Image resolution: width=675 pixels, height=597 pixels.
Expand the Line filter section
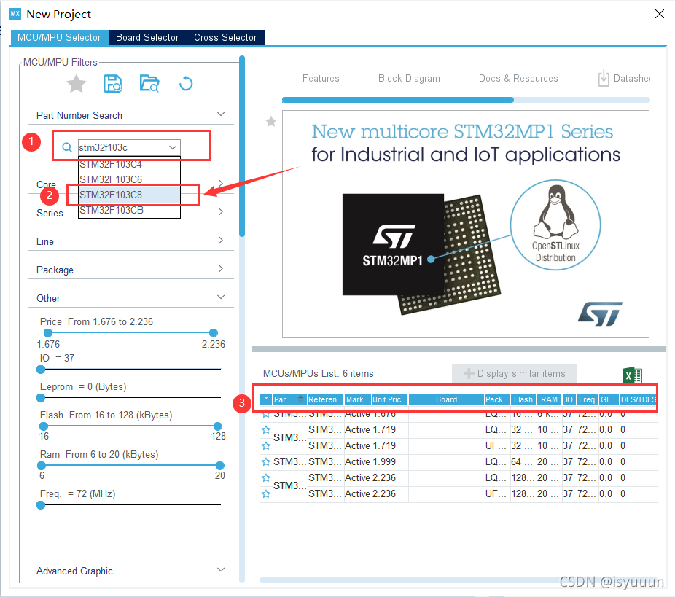(221, 240)
